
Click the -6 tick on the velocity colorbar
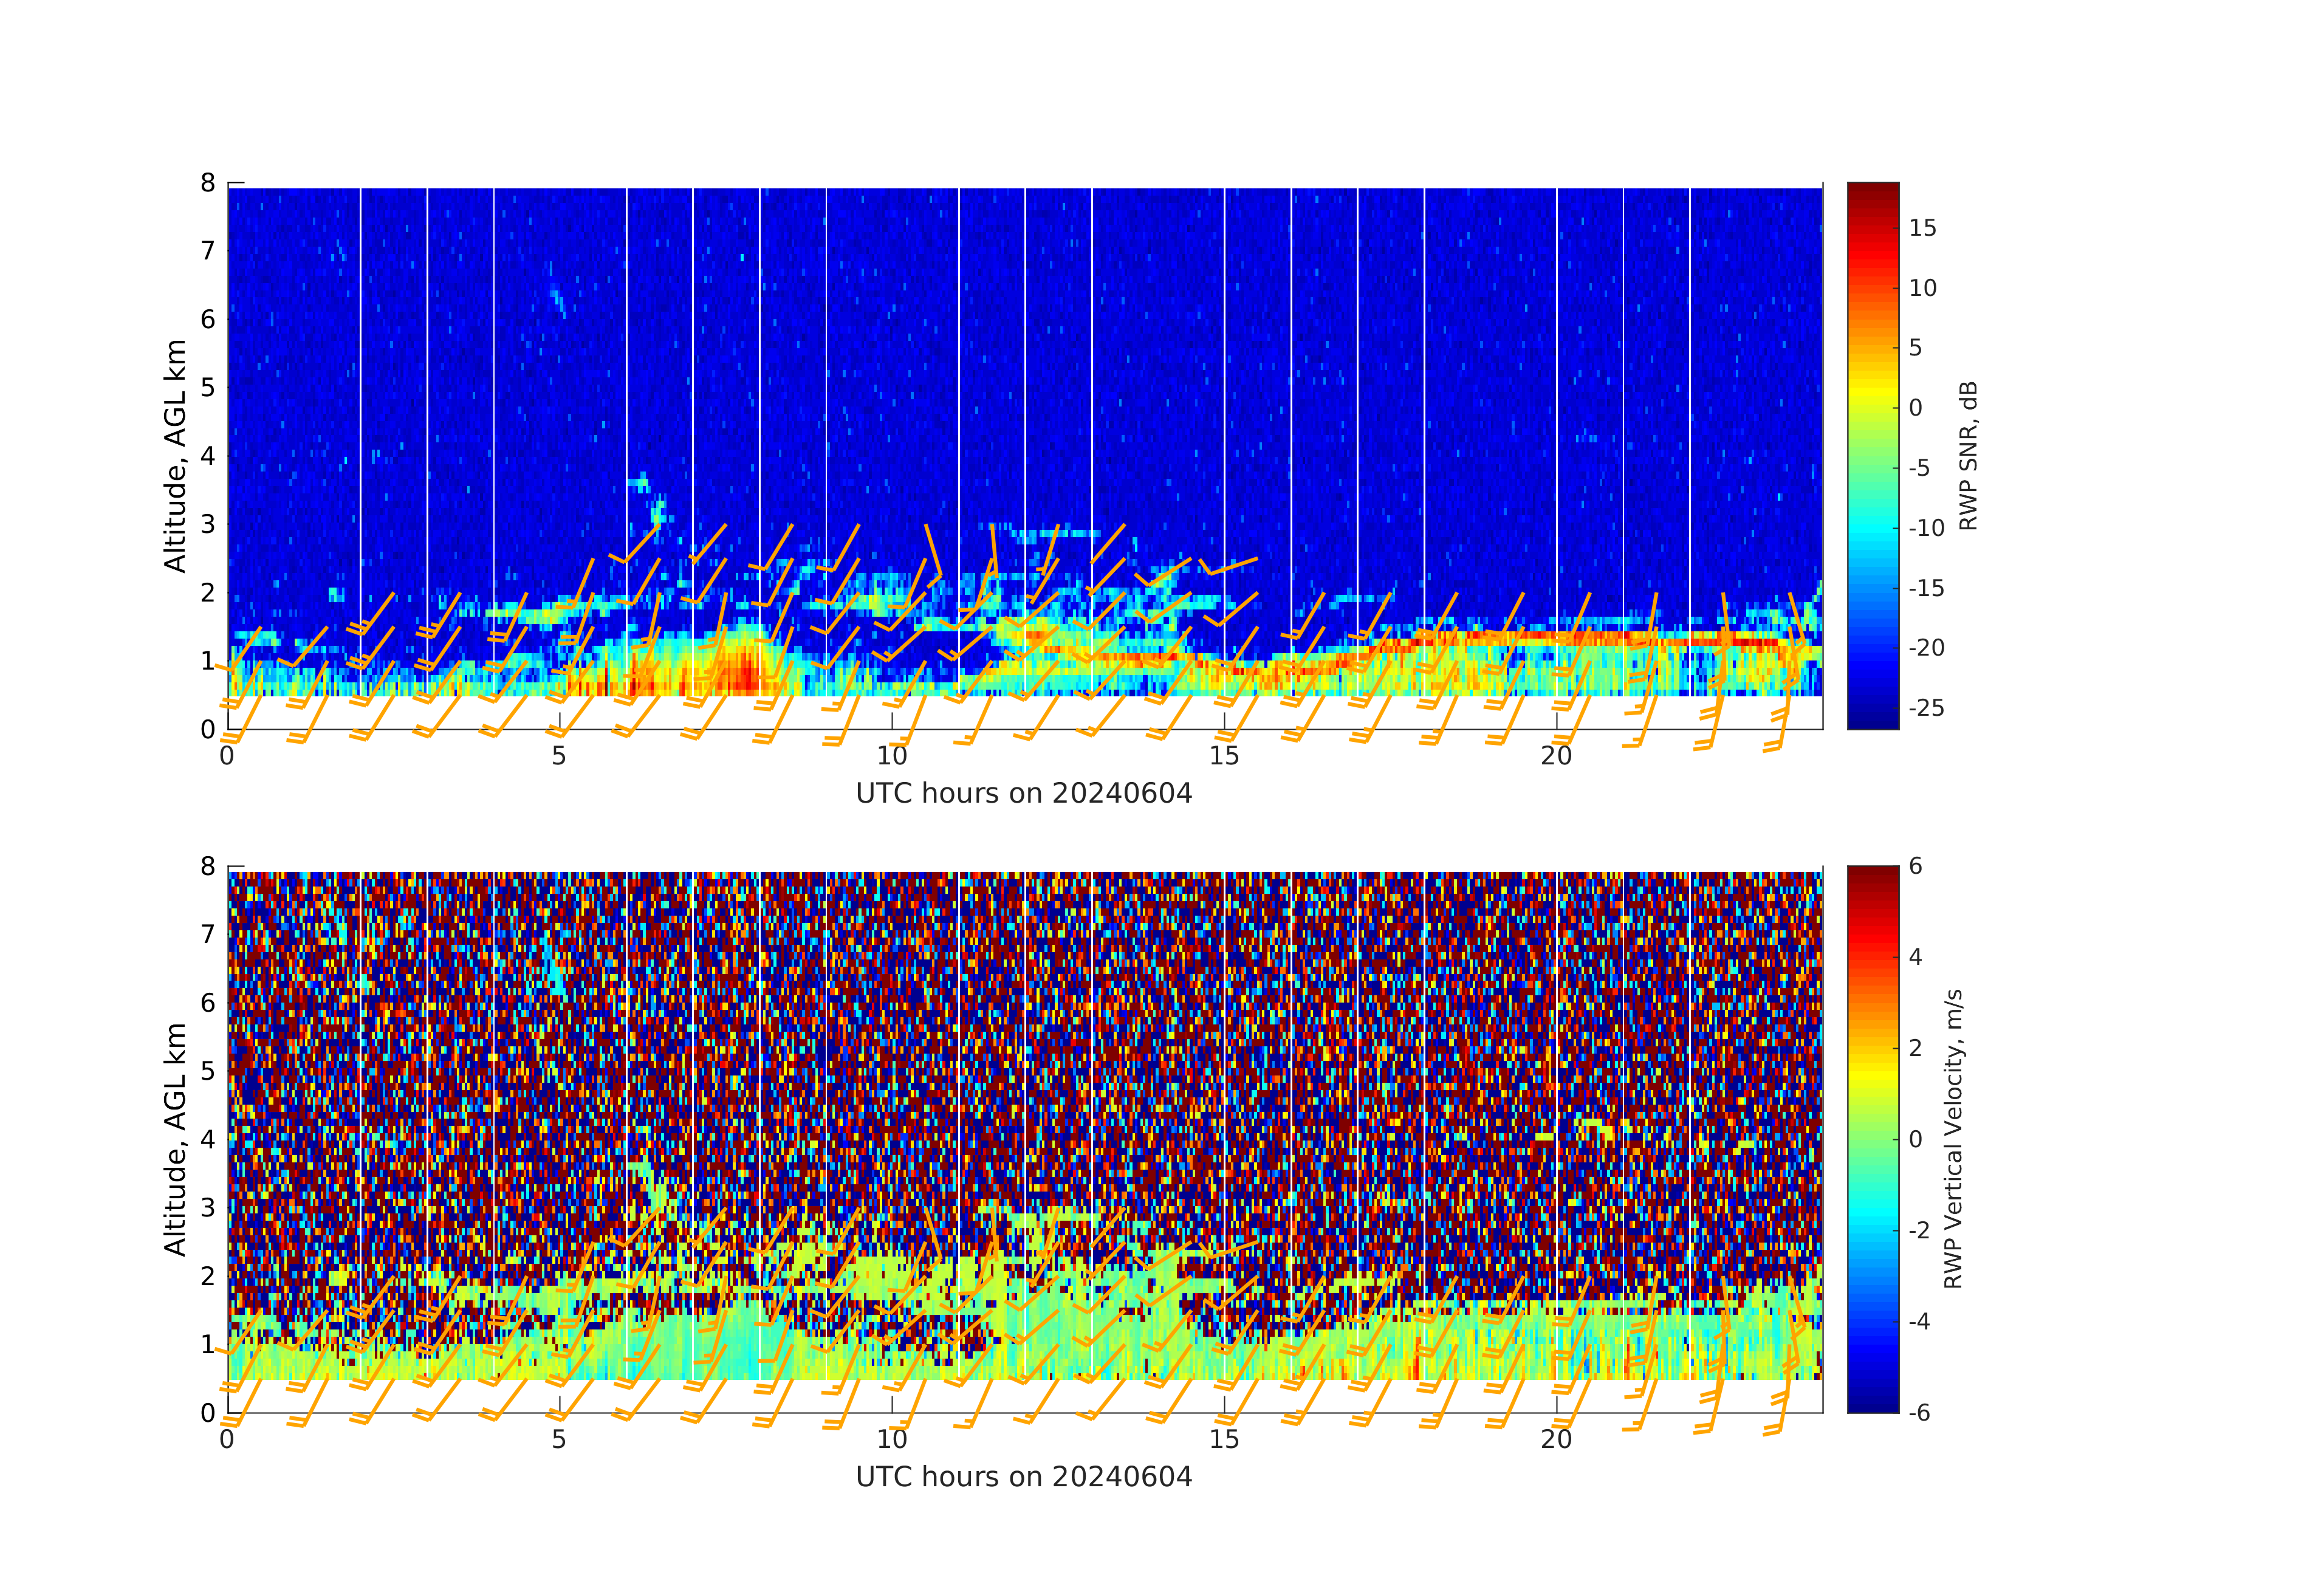coord(1919,1412)
